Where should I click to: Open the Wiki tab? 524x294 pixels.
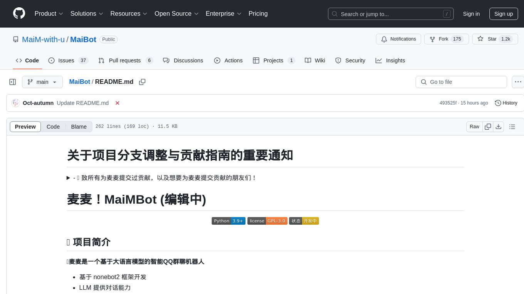(x=315, y=60)
